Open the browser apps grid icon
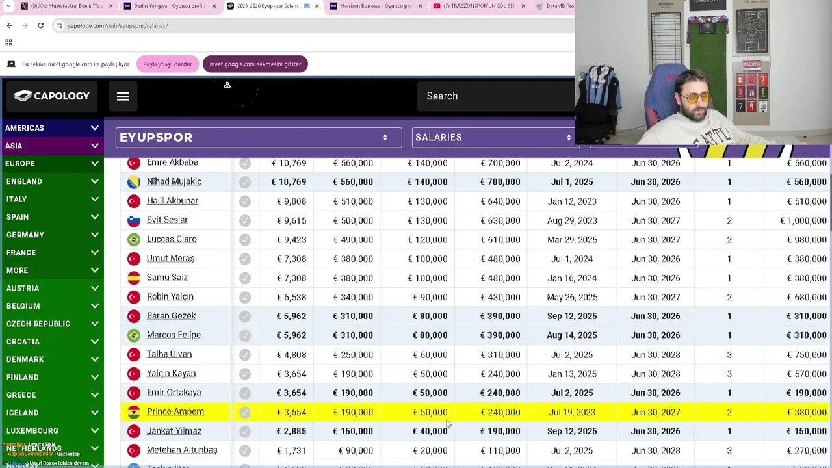Screen dimensions: 832x468 point(8,42)
